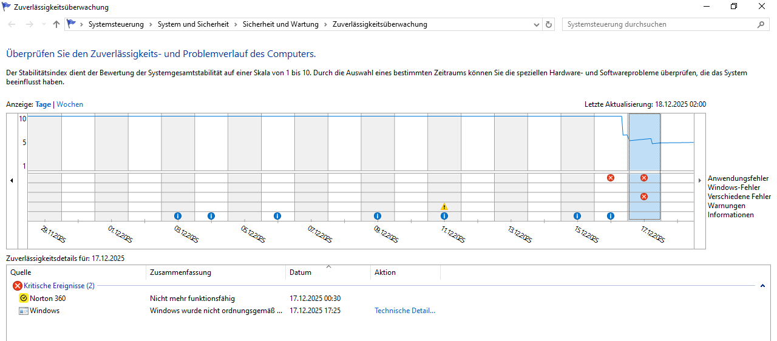Go up one level with the up arrow
The height and width of the screenshot is (341, 777).
tap(56, 24)
